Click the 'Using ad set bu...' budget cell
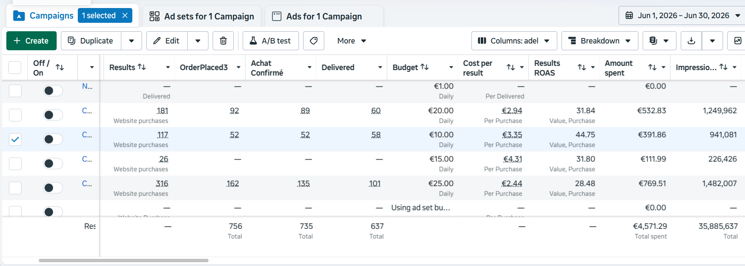This screenshot has height=266, width=745. click(x=421, y=208)
